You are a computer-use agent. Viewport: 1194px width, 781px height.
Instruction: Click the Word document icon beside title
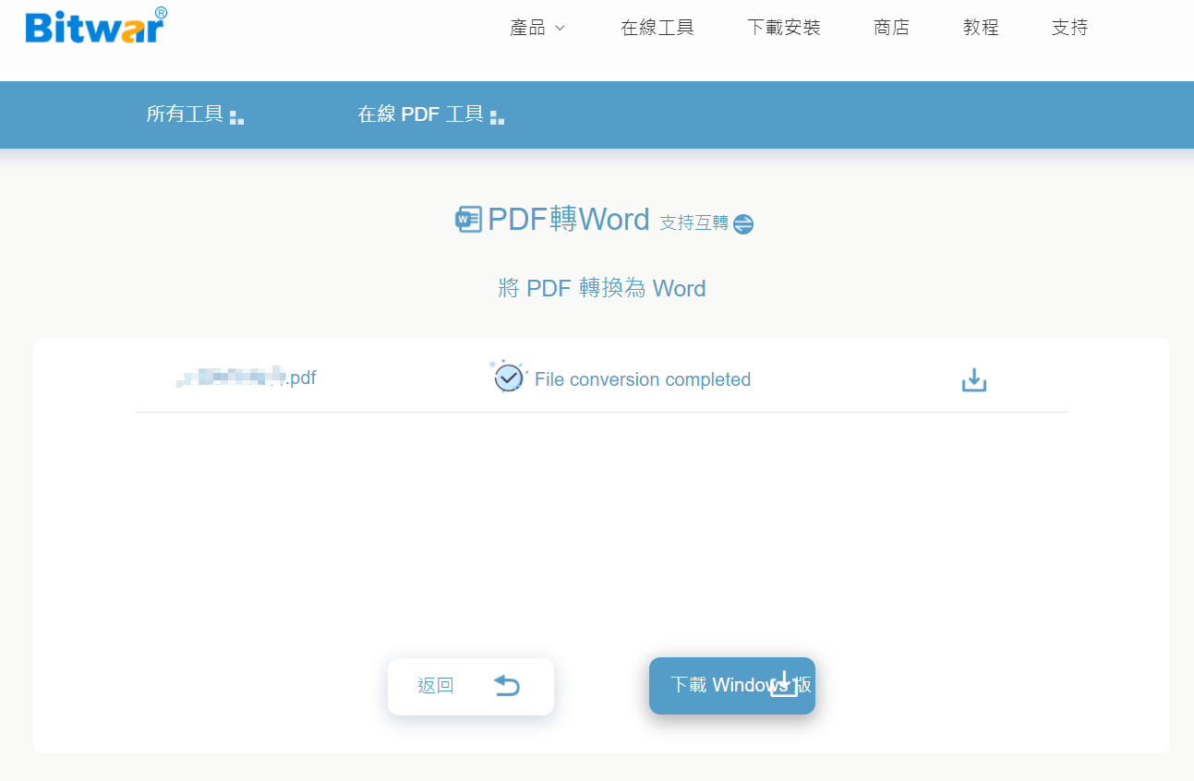tap(469, 220)
